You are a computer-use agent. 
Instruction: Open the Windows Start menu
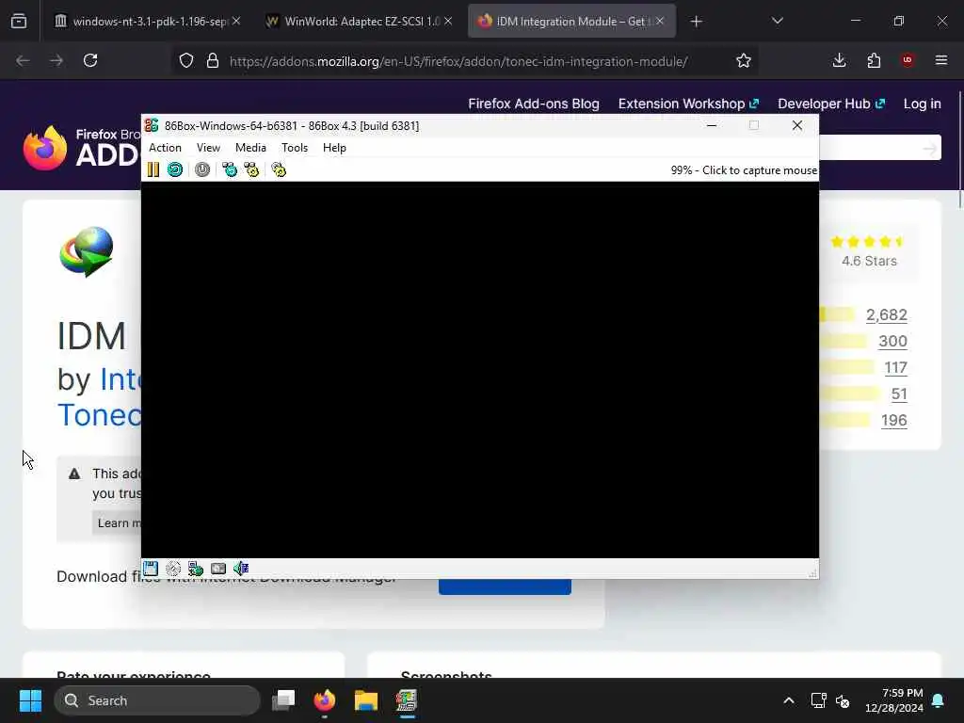tap(30, 700)
